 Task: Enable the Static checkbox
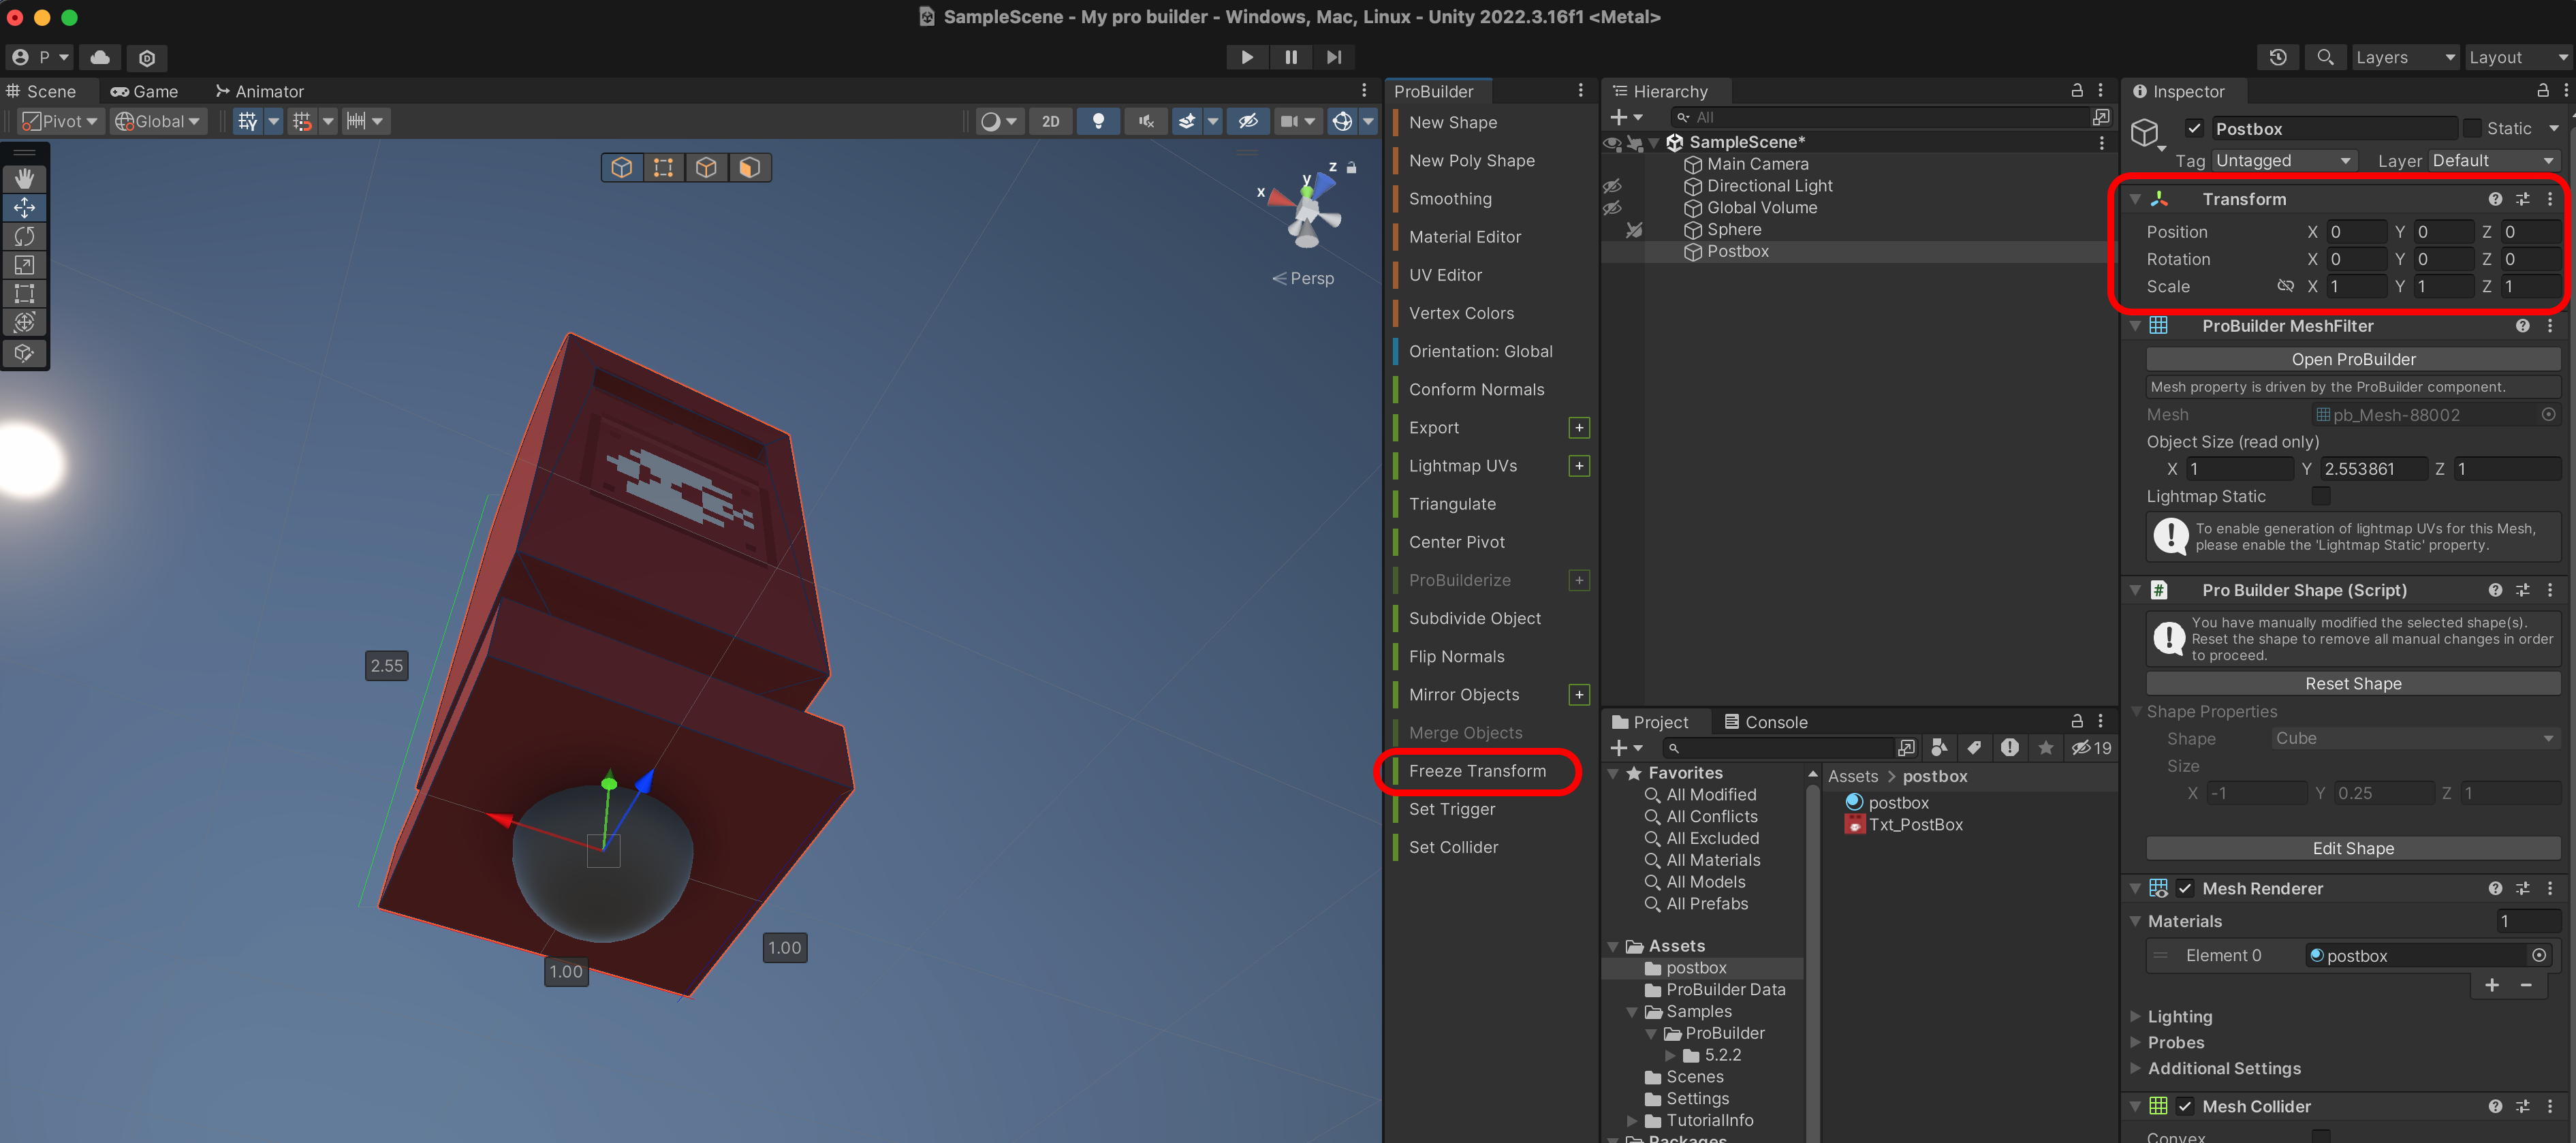point(2472,128)
